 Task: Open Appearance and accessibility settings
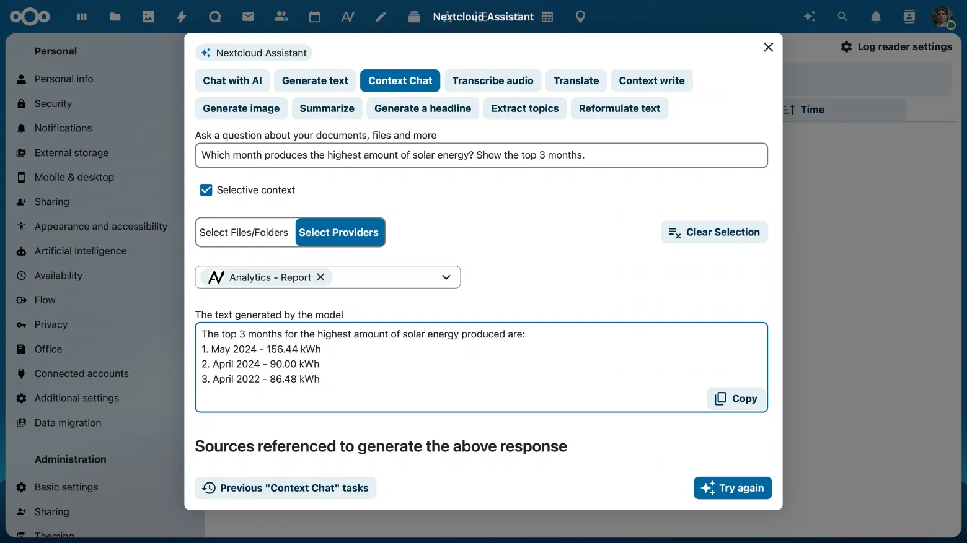click(101, 227)
